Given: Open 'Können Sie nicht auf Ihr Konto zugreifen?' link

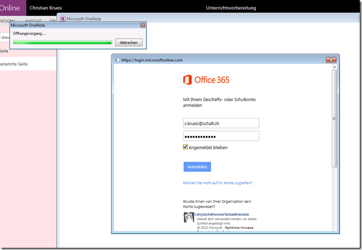Looking at the screenshot, I should coord(218,183).
